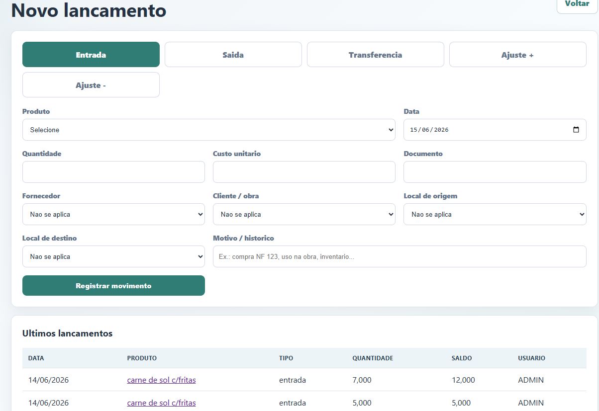This screenshot has height=411, width=599.
Task: Click Registrar movimento button
Action: [113, 286]
